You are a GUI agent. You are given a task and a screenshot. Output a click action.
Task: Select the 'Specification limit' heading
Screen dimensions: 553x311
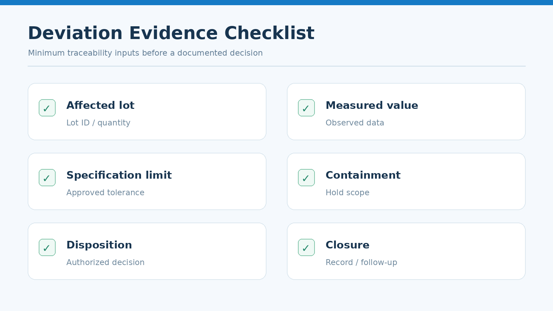pyautogui.click(x=119, y=175)
